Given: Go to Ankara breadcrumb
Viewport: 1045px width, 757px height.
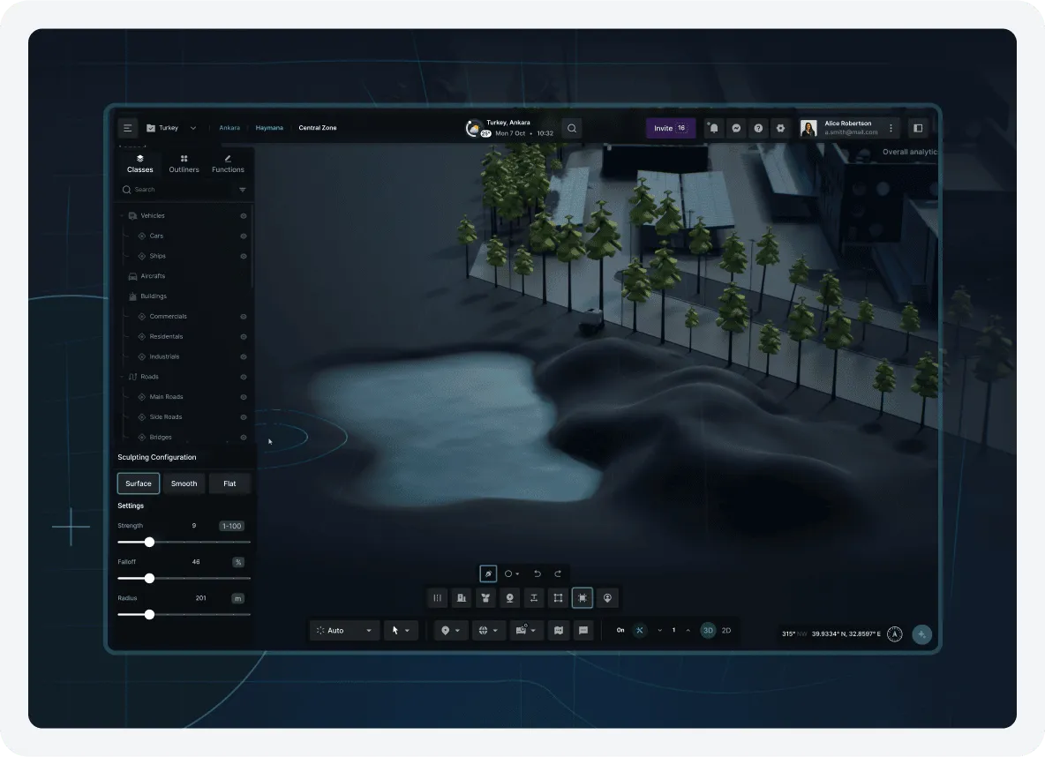Looking at the screenshot, I should (229, 128).
